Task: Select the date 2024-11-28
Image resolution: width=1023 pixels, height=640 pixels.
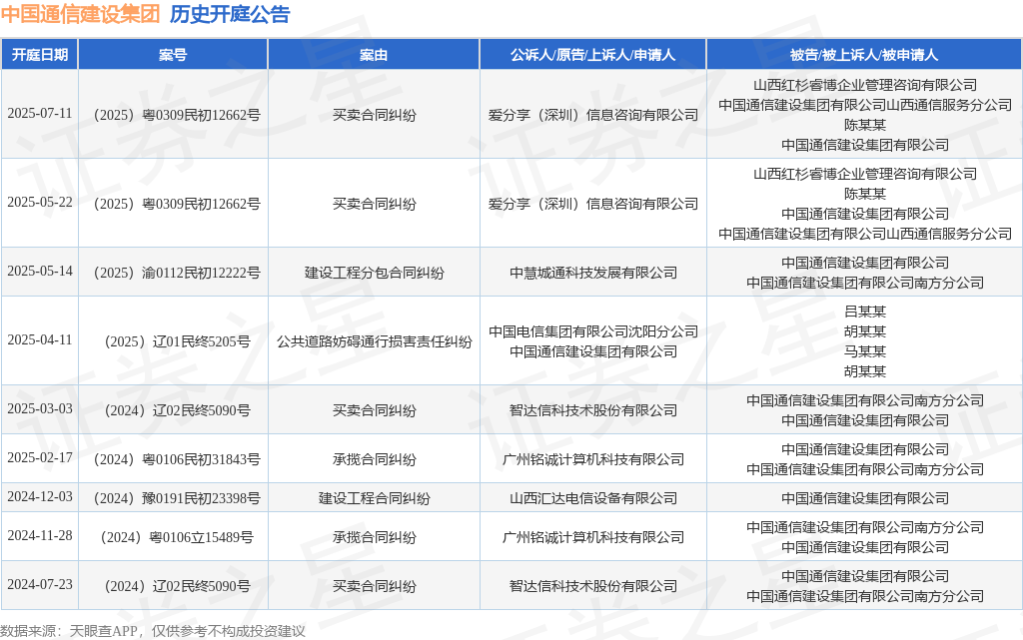Action: click(x=40, y=536)
